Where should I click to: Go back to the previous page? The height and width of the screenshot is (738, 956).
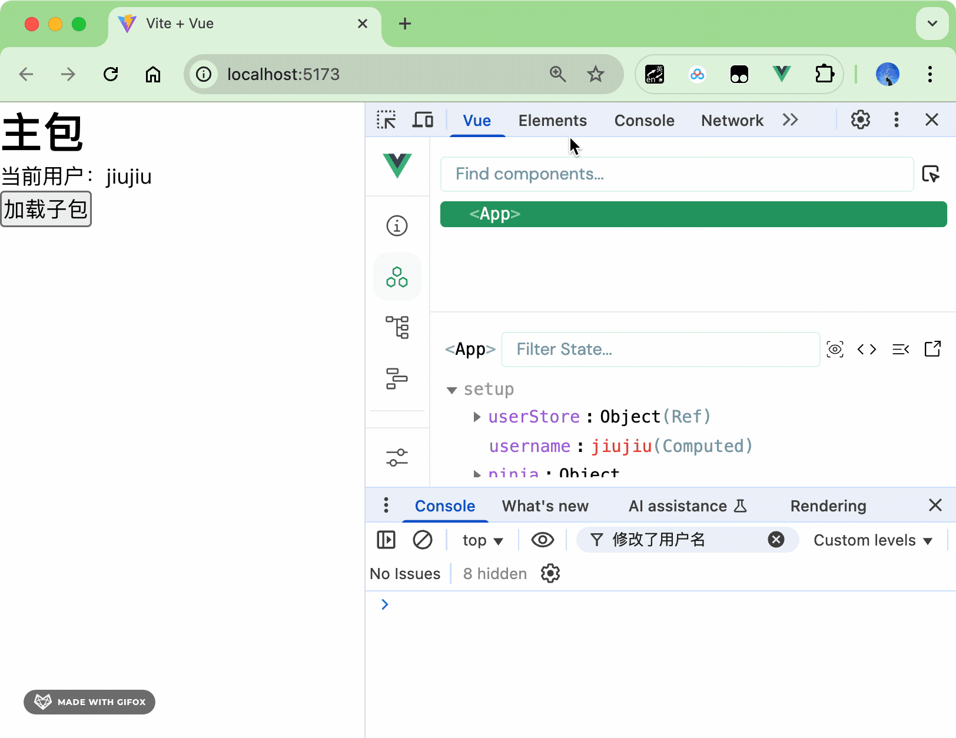(x=26, y=74)
